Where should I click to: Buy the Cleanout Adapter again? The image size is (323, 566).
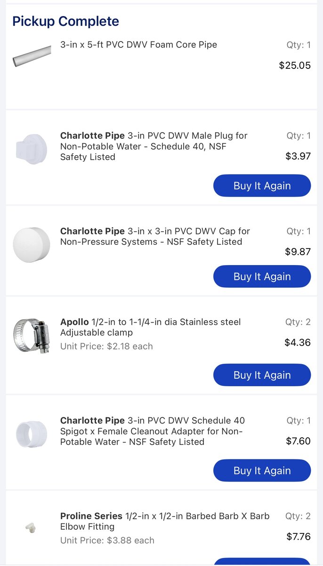262,470
